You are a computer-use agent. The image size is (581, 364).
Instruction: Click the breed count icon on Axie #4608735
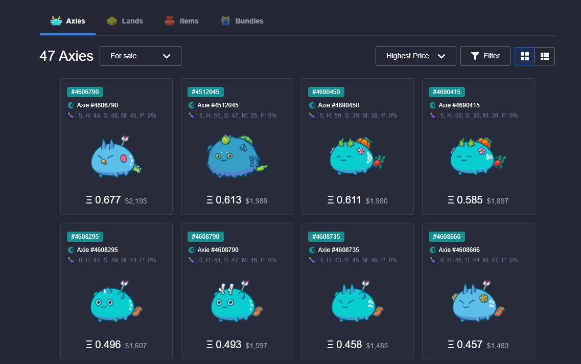[312, 260]
